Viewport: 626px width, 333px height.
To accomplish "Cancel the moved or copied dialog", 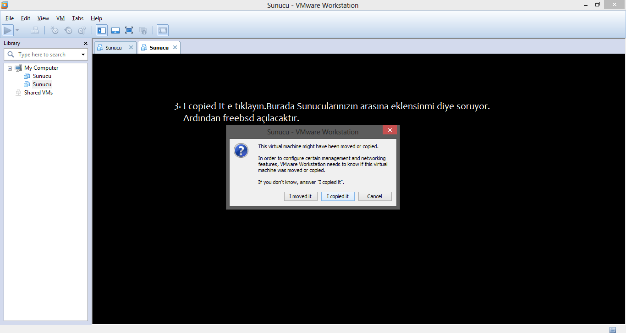I will [374, 196].
